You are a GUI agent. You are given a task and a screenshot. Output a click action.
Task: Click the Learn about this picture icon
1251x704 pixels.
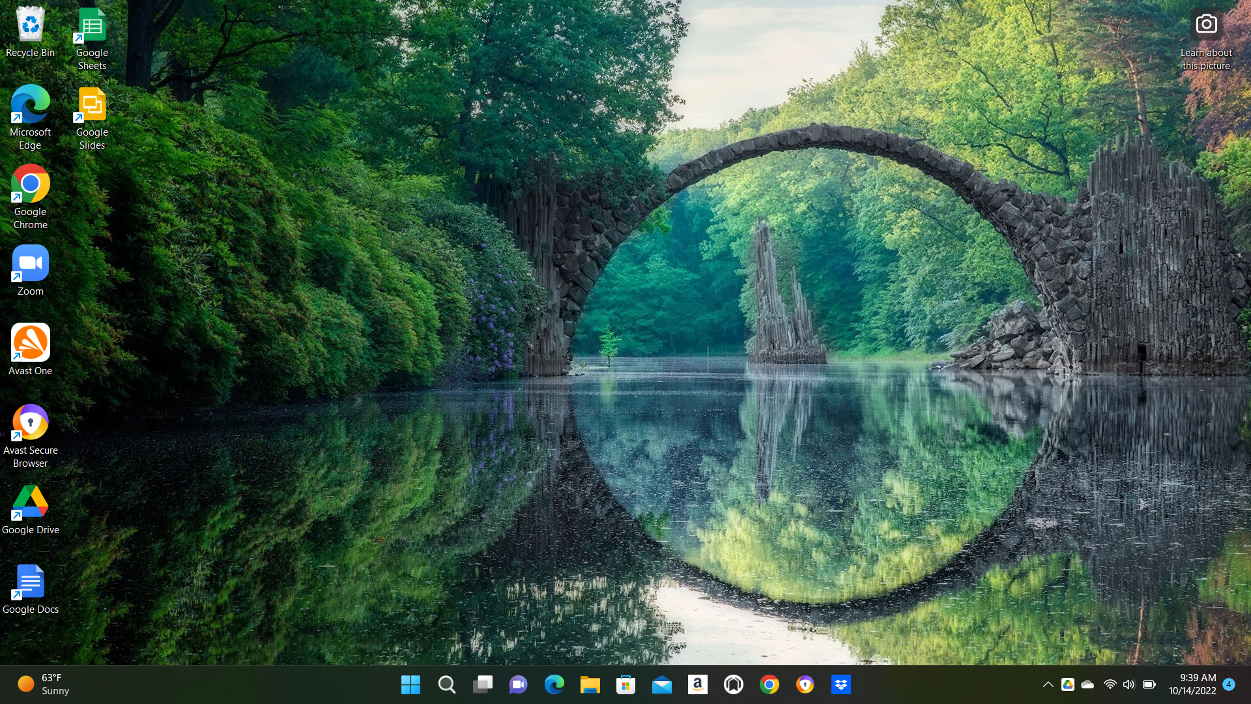click(x=1206, y=39)
